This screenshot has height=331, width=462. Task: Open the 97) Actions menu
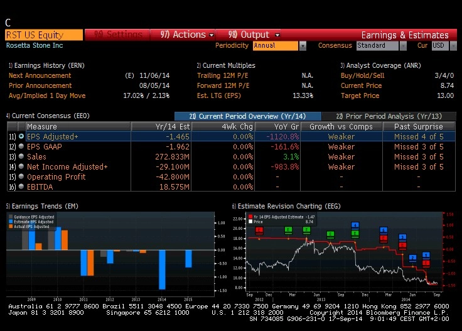pos(186,35)
